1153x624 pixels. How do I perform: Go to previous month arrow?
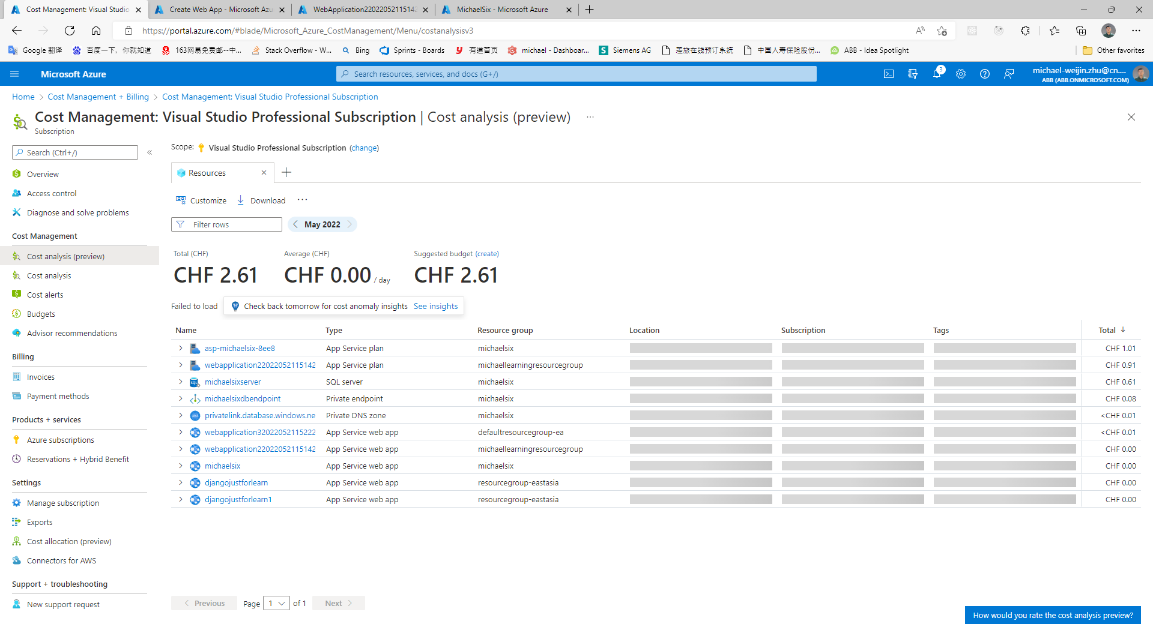coord(295,224)
